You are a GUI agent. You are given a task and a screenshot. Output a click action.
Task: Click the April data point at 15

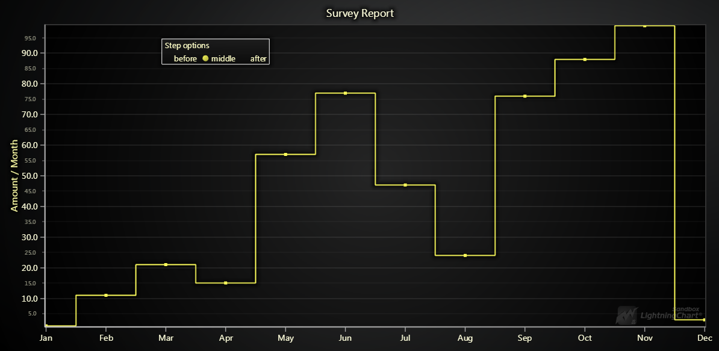pyautogui.click(x=226, y=283)
